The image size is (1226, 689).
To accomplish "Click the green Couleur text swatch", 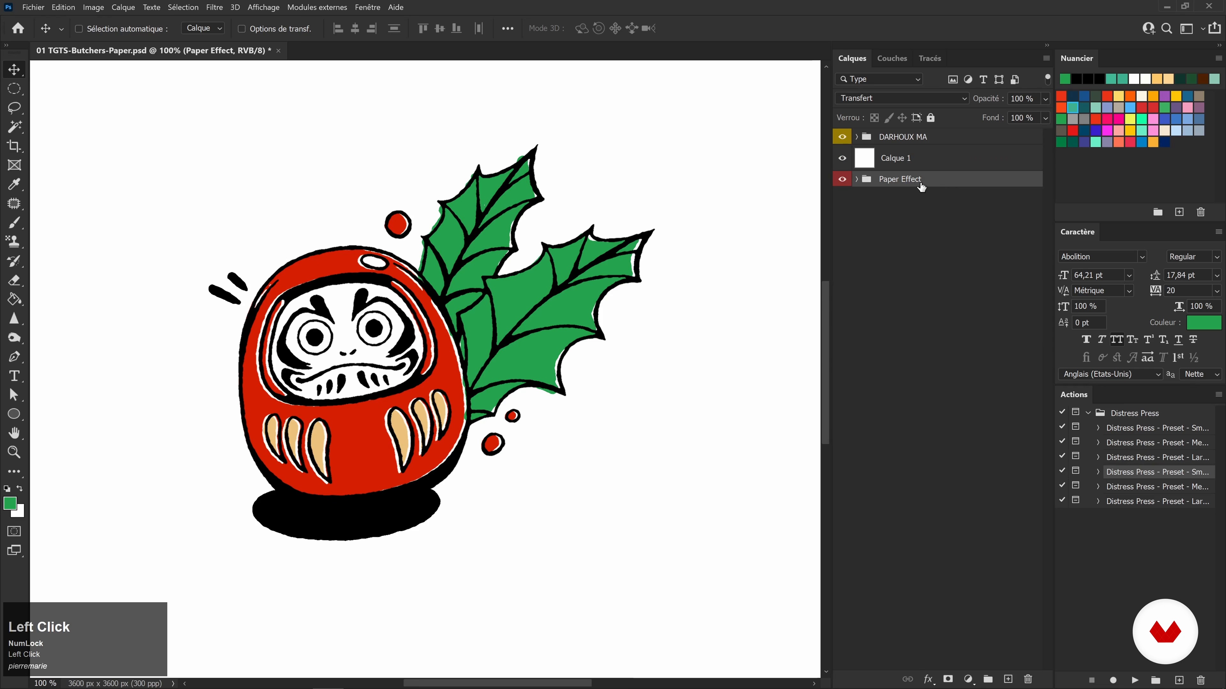I will tap(1204, 322).
